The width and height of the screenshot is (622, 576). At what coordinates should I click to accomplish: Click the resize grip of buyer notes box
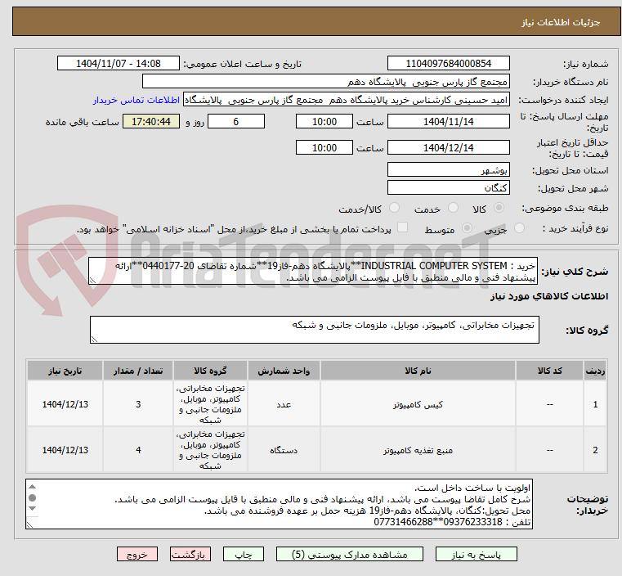pyautogui.click(x=29, y=524)
